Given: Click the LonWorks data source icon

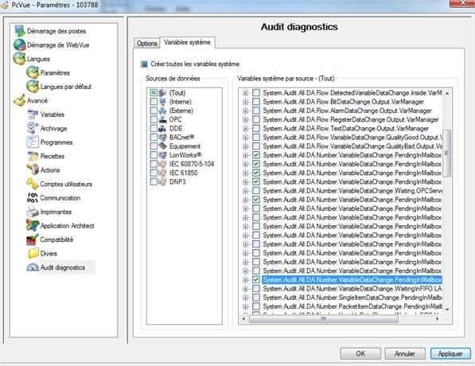Looking at the screenshot, I should [162, 155].
